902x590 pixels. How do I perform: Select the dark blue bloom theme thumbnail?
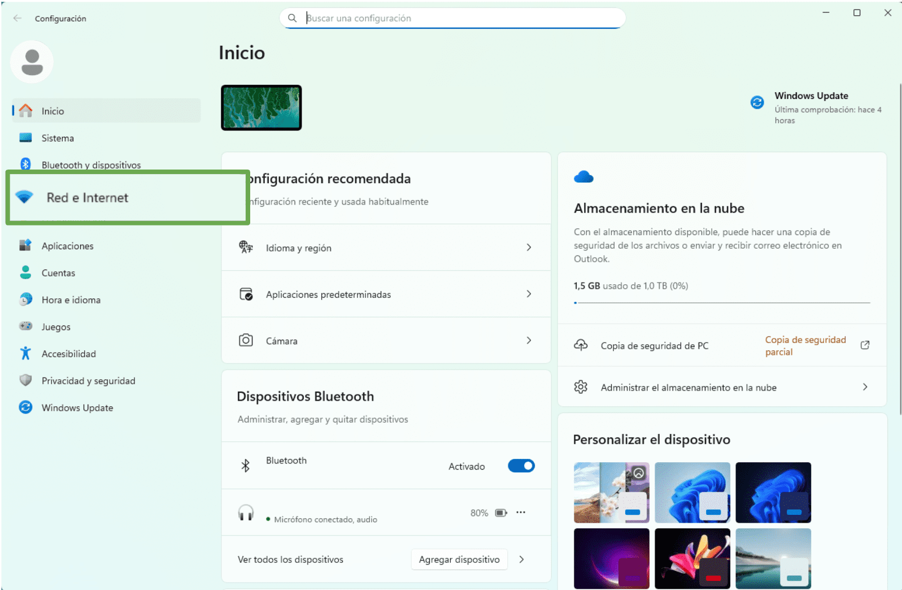pos(773,492)
